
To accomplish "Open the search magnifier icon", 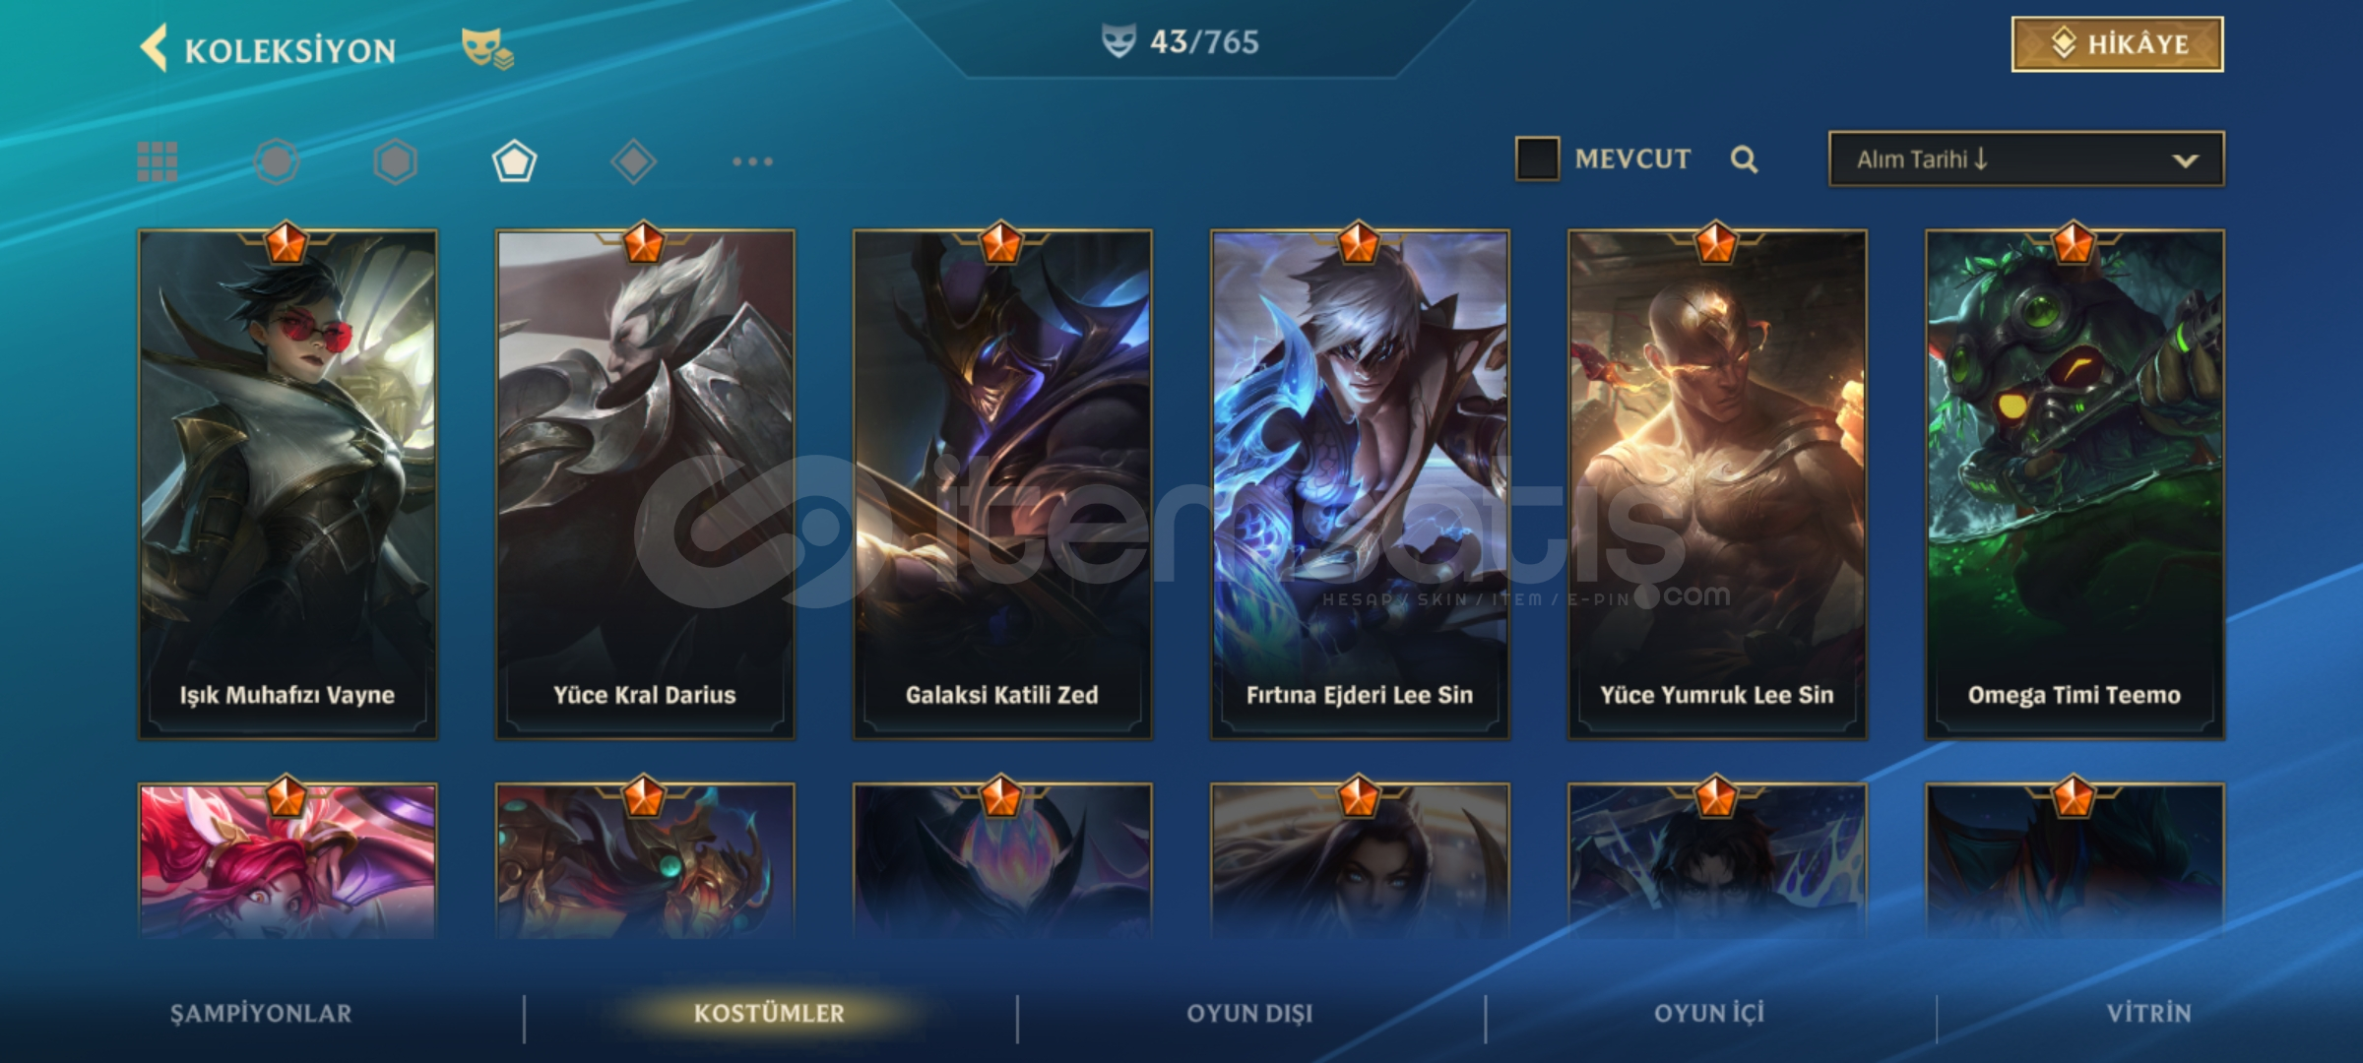I will click(x=1744, y=159).
